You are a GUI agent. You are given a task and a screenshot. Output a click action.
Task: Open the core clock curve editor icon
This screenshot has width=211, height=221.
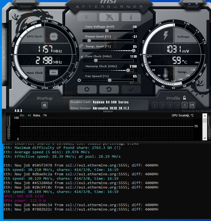81,56
